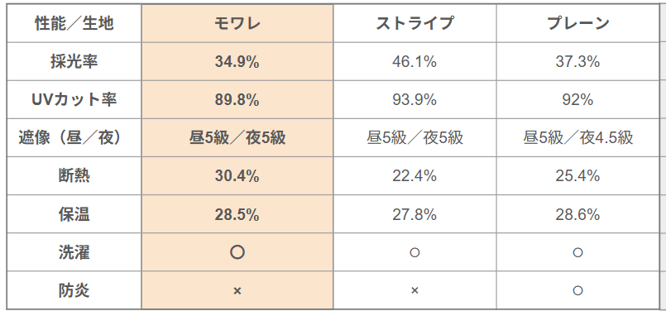Select the 性能／生地 header cell
The image size is (666, 311).
74,23
